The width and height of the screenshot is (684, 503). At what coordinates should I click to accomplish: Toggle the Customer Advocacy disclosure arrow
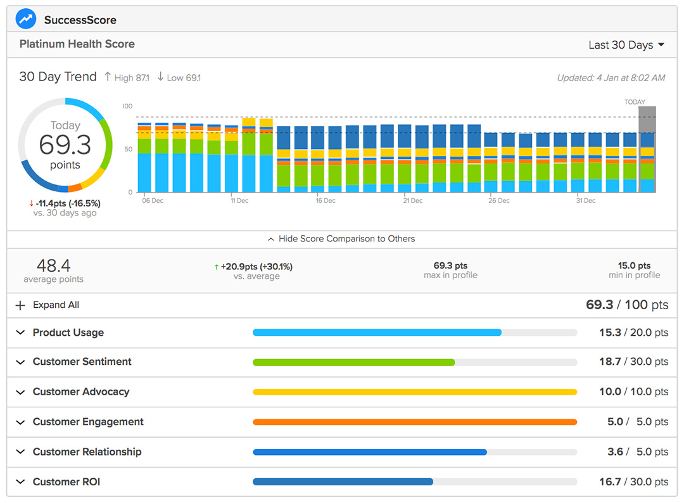20,392
